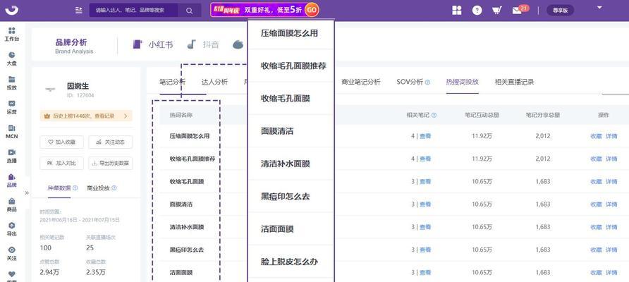The image size is (629, 282).
Task: Click the help icon beside 商业投放
Action: [114, 188]
